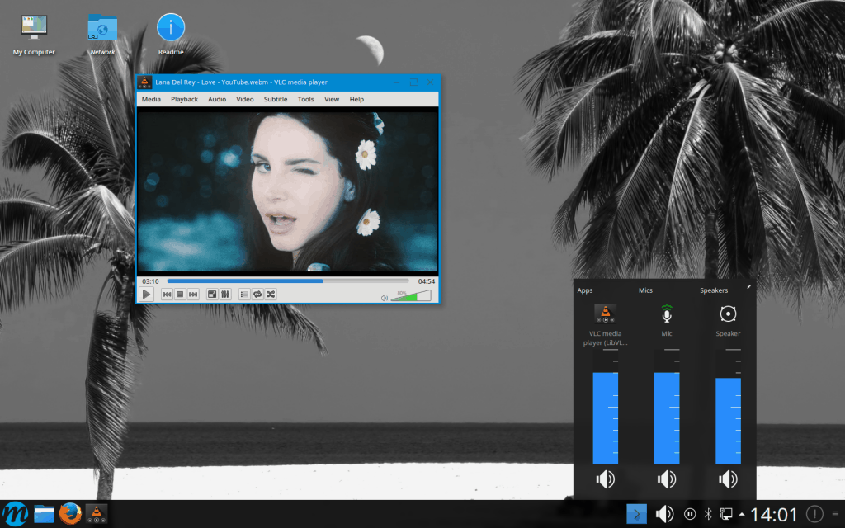Click the 14:01 clock
The image size is (845, 528).
pos(774,515)
